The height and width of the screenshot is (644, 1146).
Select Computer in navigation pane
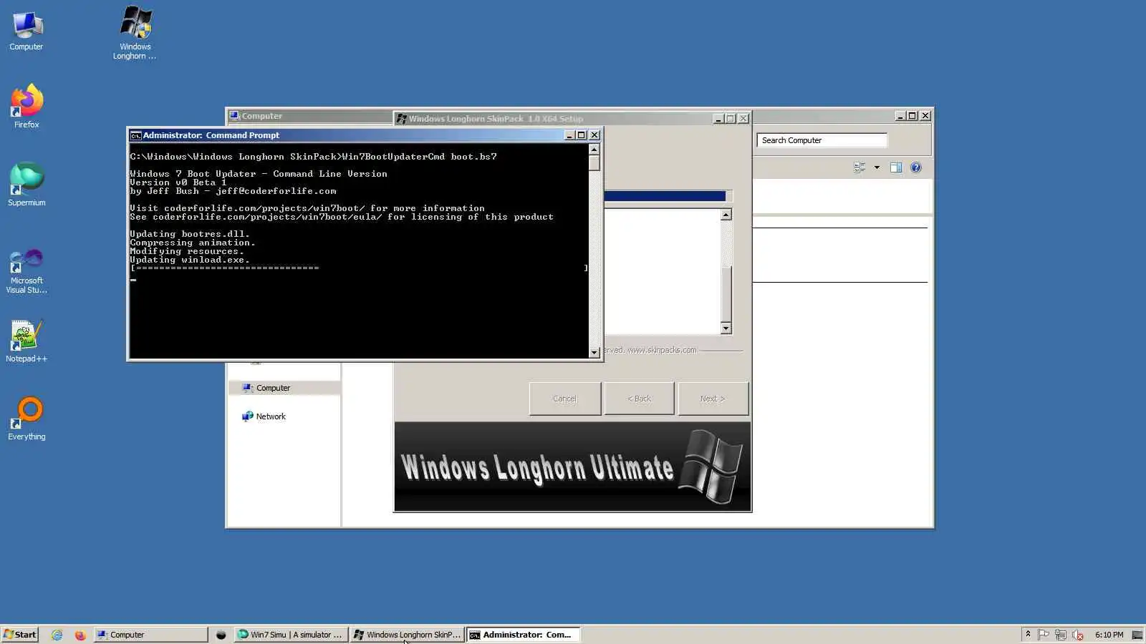[x=284, y=388]
